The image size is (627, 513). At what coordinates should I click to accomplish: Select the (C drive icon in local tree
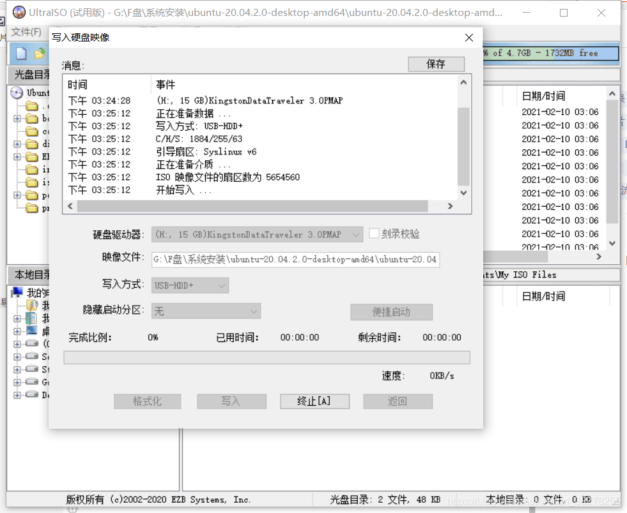click(x=31, y=343)
